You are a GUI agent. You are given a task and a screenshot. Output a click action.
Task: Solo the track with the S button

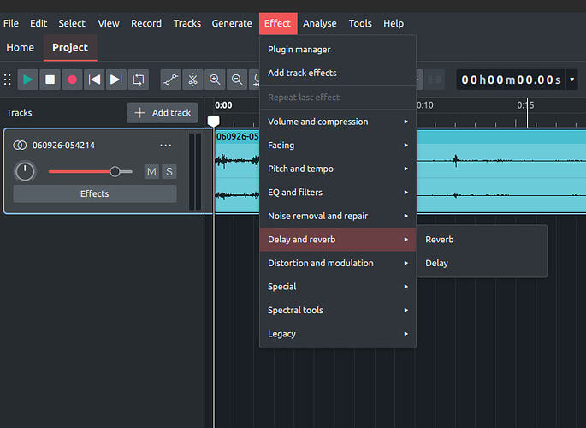click(169, 171)
